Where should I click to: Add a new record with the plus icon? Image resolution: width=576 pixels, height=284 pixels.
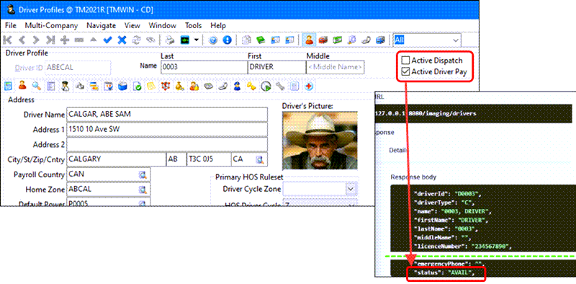(x=65, y=40)
